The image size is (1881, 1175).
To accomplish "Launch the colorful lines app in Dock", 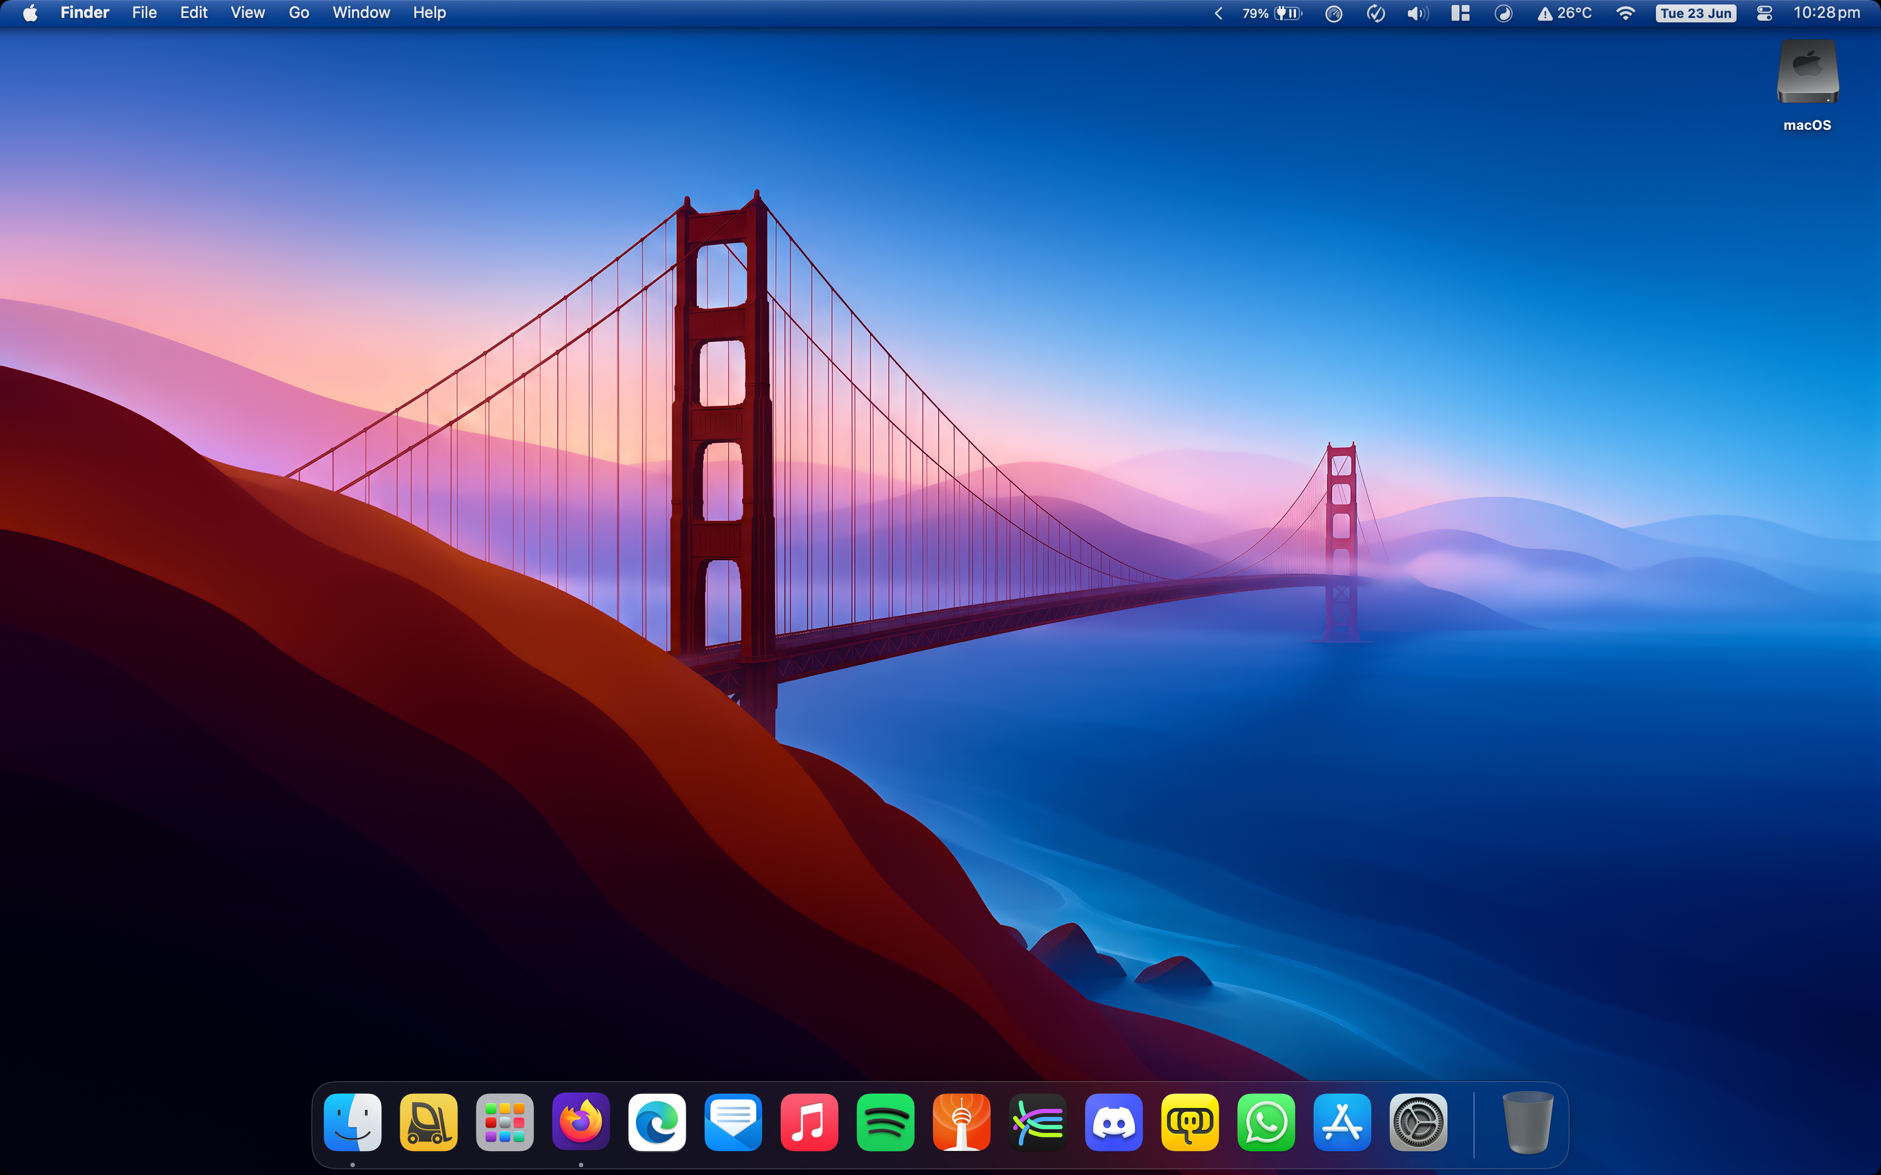I will click(1038, 1122).
